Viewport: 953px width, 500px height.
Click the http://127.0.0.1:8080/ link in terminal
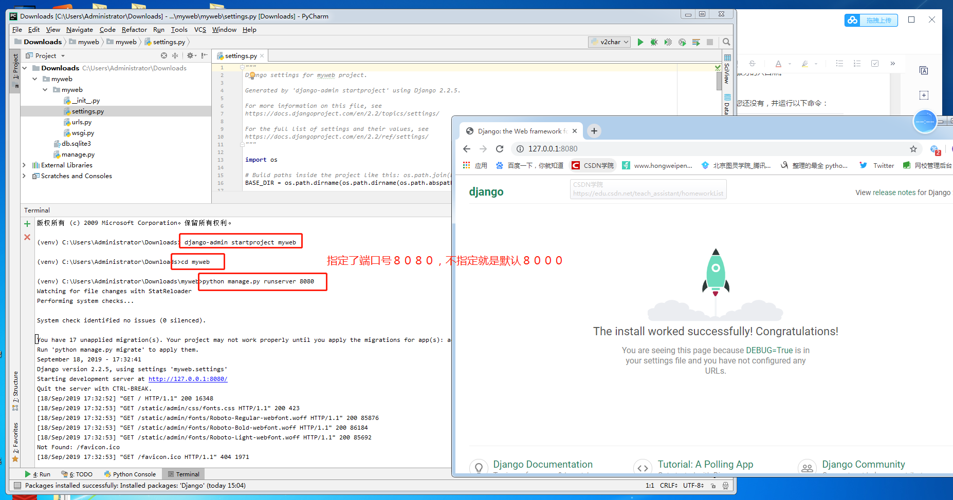pos(188,379)
